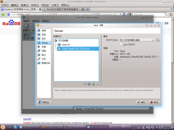Image resolution: width=174 pixels, height=130 pixels.
Task: Click the 登录 link on Baidu page
Action: click(x=166, y=23)
